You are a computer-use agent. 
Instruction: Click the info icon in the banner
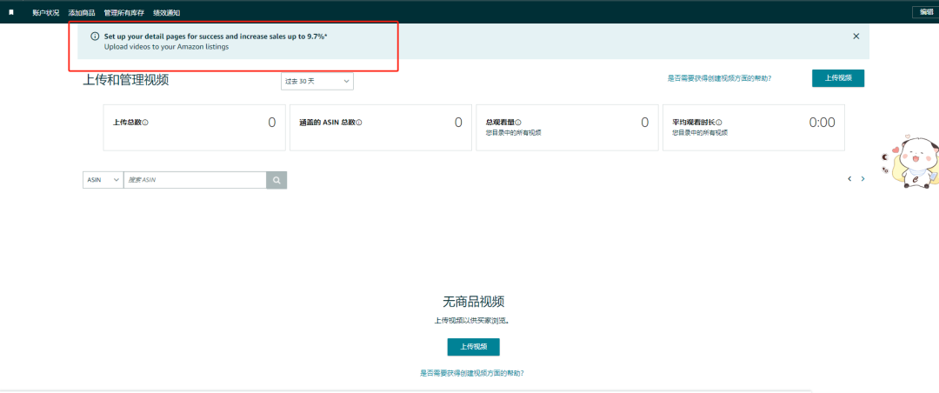pos(95,37)
